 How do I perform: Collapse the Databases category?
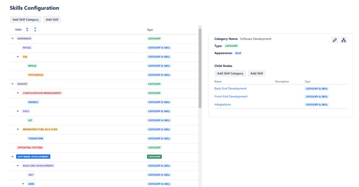tap(12, 39)
